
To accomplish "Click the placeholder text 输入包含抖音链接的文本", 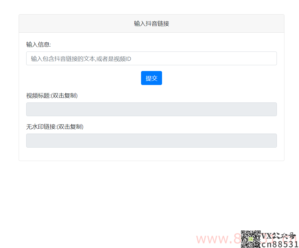I will (x=80, y=59).
